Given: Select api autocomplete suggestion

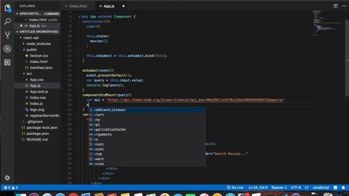Looking at the screenshot, I should point(147,125).
